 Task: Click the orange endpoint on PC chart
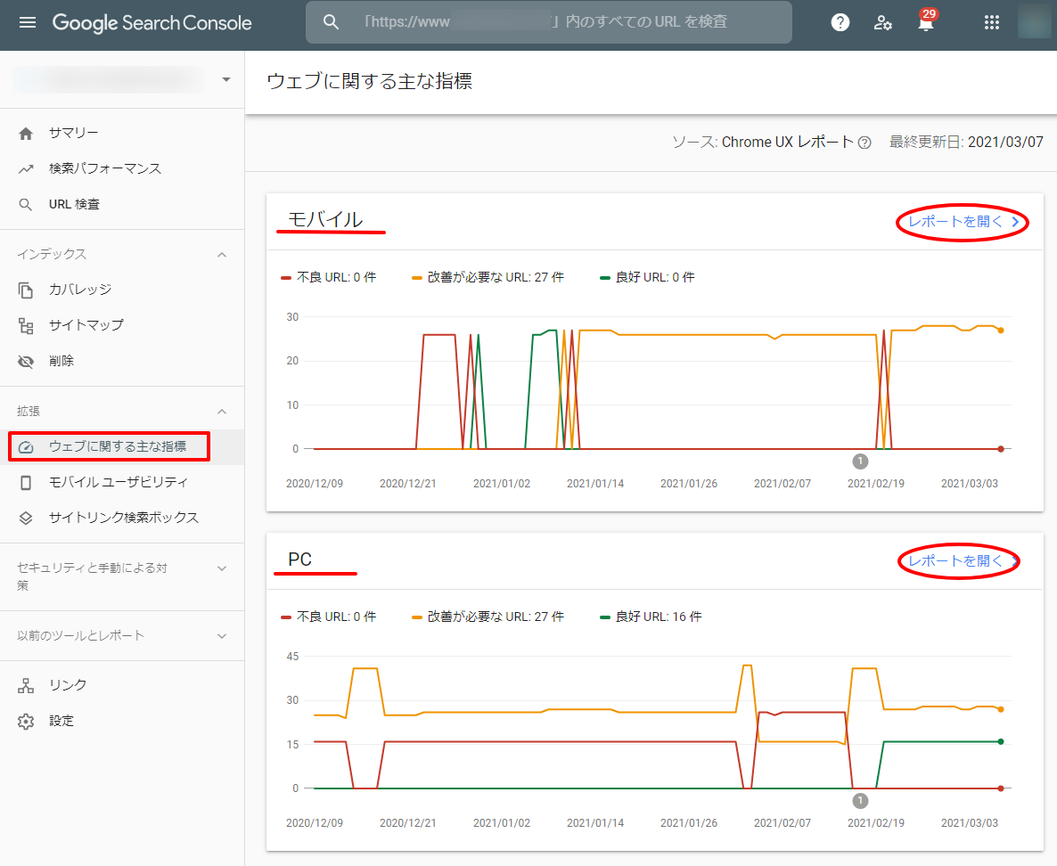tap(1001, 710)
